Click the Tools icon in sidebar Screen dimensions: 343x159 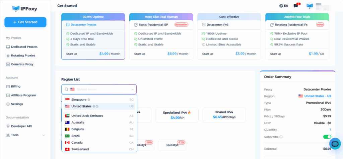[x=8, y=135]
